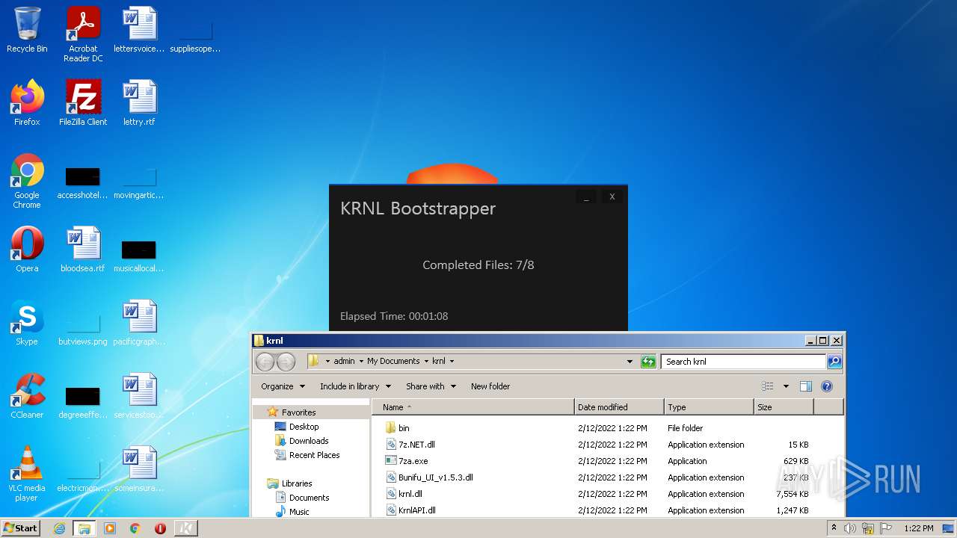Open Include in library dropdown
The height and width of the screenshot is (538, 957).
pos(355,386)
